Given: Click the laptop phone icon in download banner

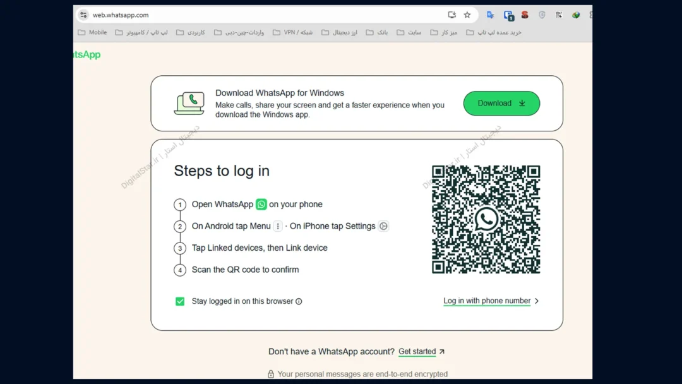Looking at the screenshot, I should click(189, 104).
